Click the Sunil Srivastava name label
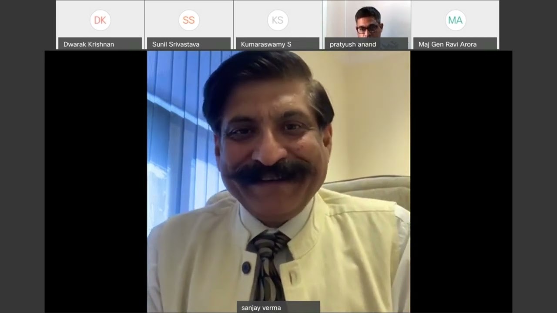 point(189,44)
